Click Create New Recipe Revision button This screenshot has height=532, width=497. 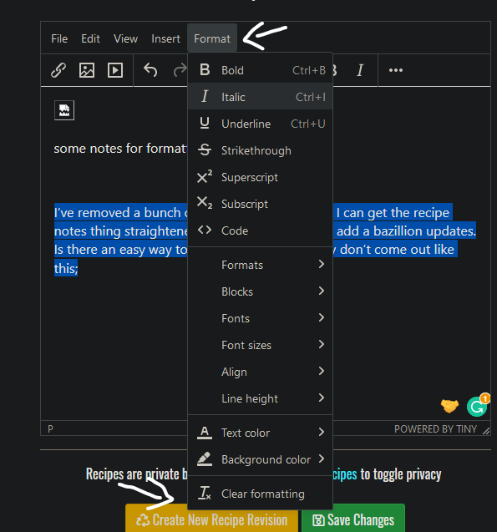211,519
